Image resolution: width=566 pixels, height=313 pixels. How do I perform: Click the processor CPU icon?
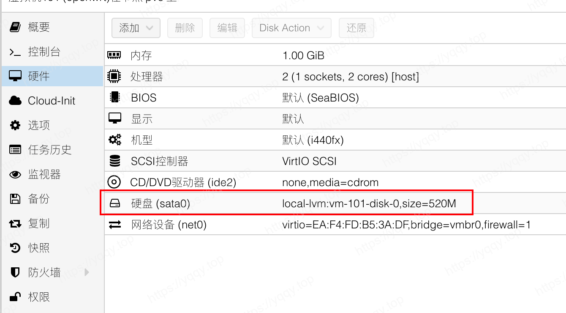coord(114,77)
